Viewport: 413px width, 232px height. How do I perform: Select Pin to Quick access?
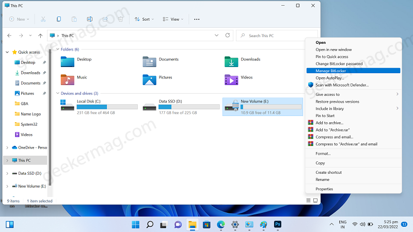[353, 57]
